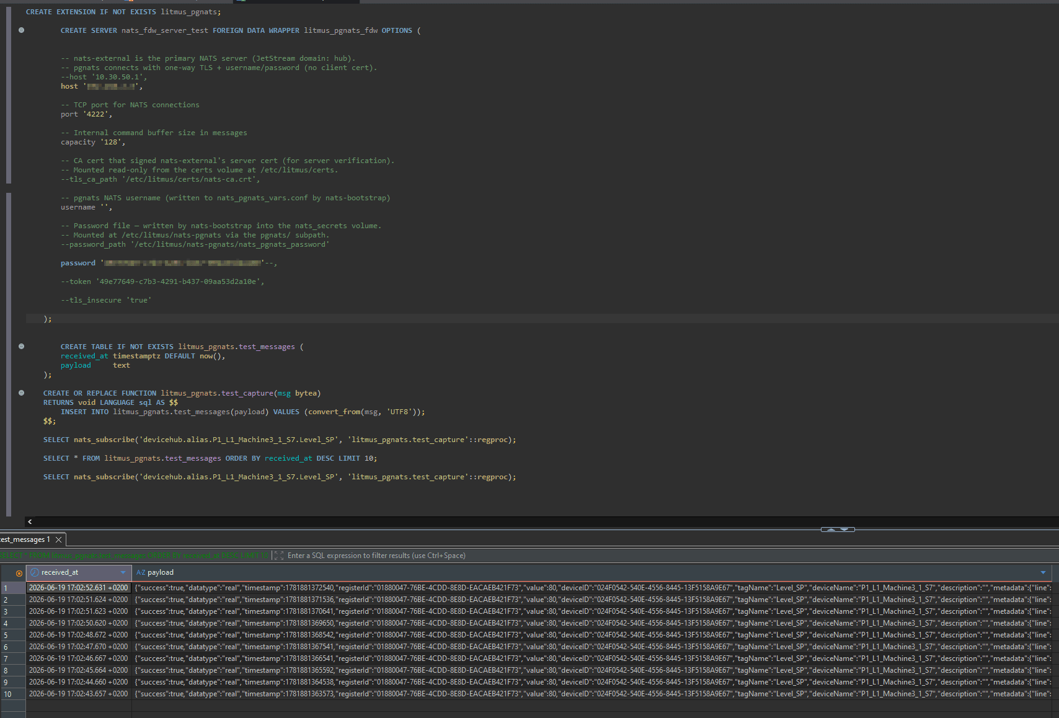Select the payload column header
1059x718 pixels.
point(592,573)
